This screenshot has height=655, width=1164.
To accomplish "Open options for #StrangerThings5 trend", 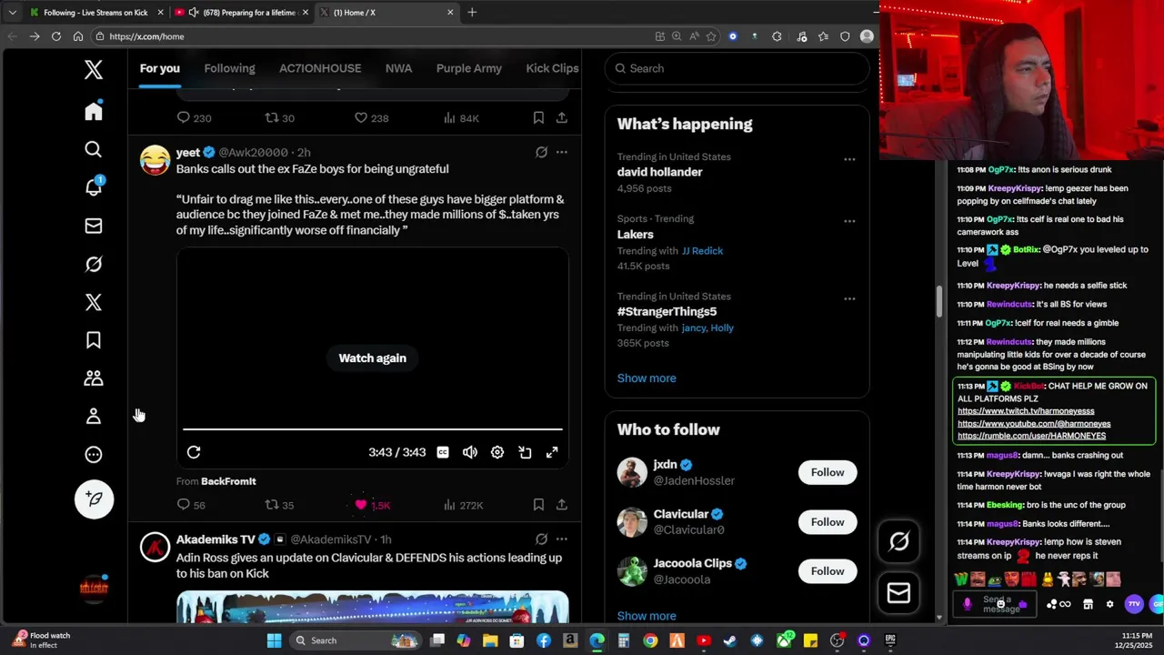I will 849,298.
